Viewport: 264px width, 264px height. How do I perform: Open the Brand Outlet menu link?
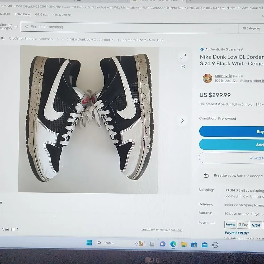tap(22, 14)
